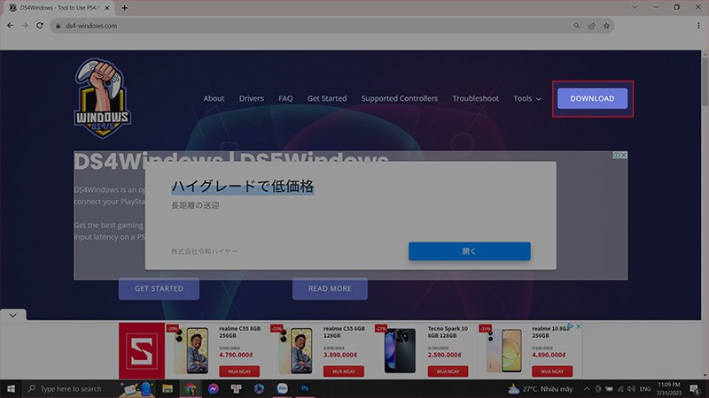This screenshot has width=709, height=398.
Task: Go back with the browser back arrow
Action: click(x=10, y=26)
